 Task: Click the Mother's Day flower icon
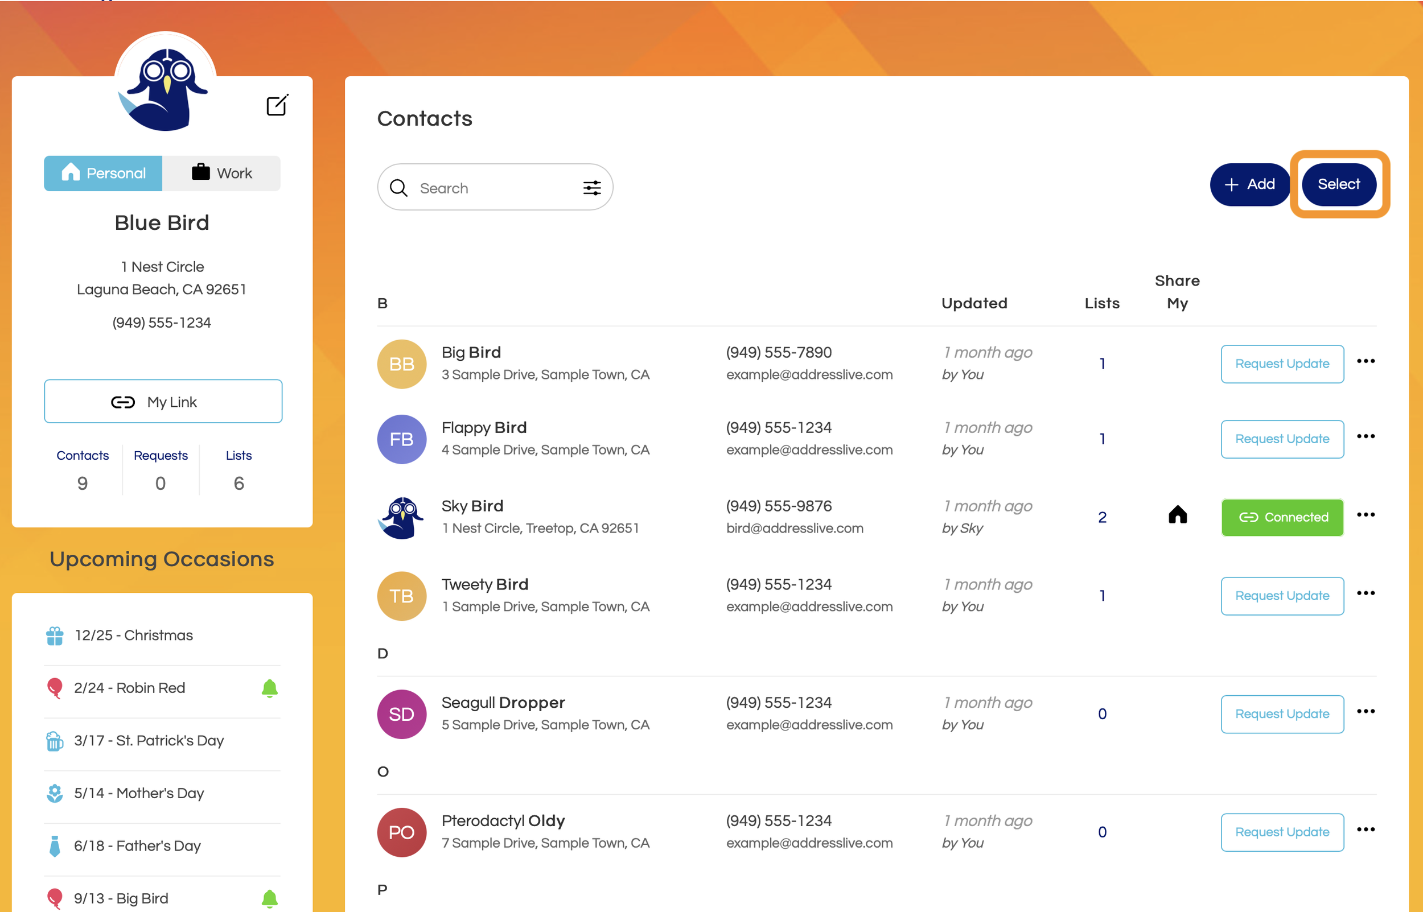pos(55,793)
